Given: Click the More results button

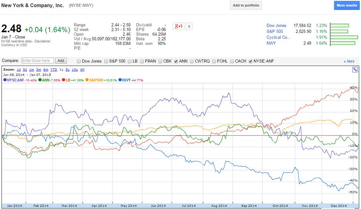Looking at the screenshot, I should (347, 5).
